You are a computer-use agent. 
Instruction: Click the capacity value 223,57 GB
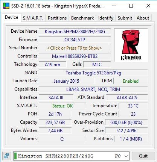[x=55, y=123]
